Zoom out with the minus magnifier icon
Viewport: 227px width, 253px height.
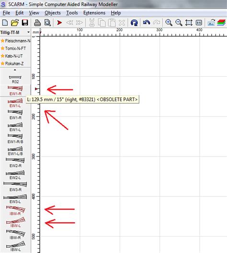[x=179, y=23]
